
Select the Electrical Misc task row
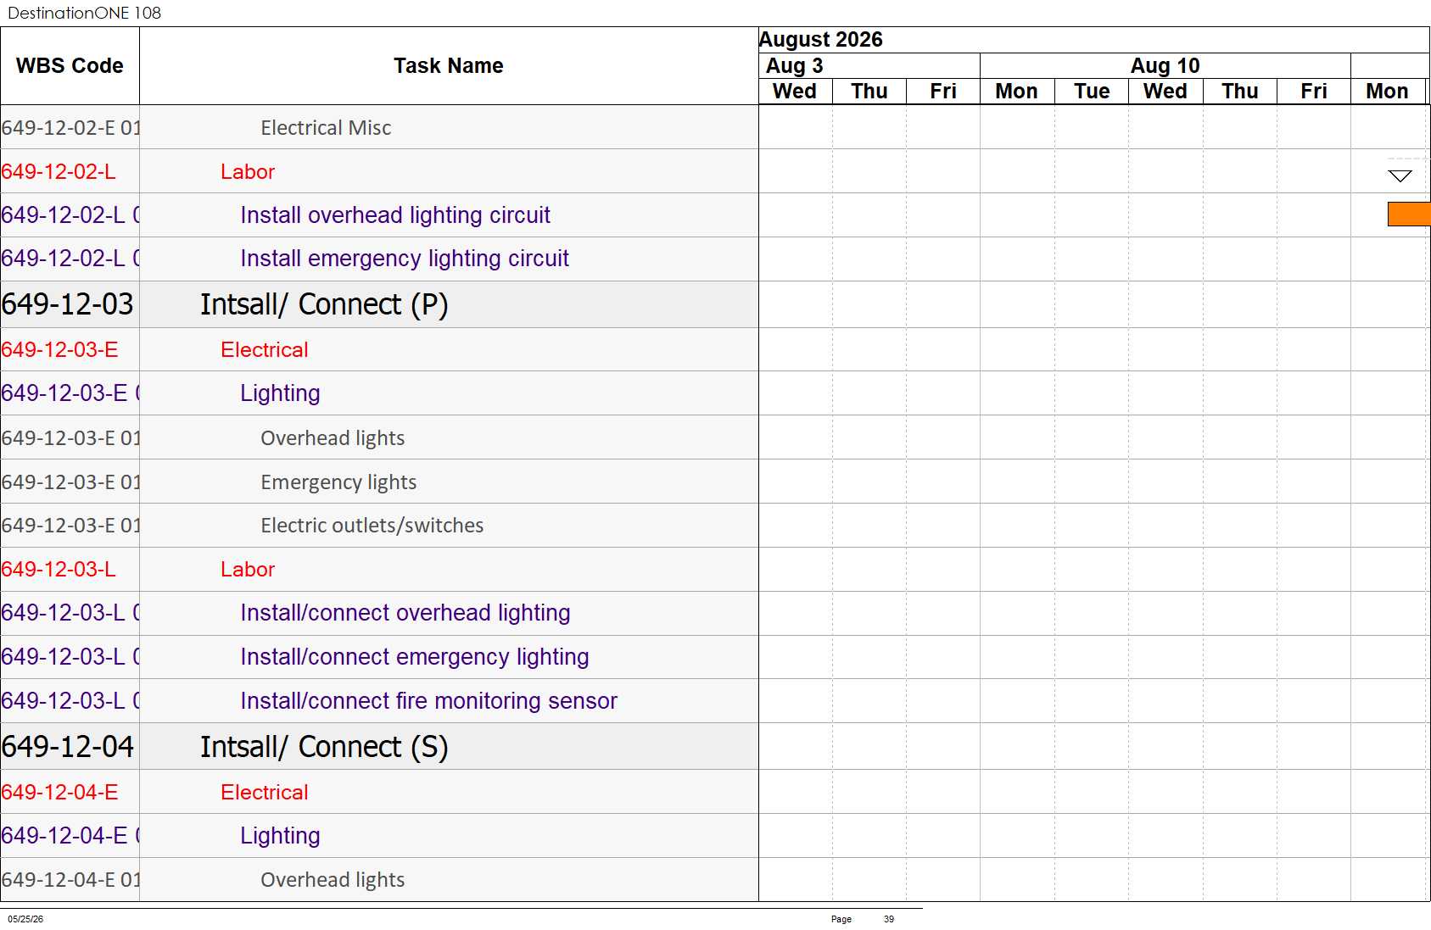(x=379, y=128)
